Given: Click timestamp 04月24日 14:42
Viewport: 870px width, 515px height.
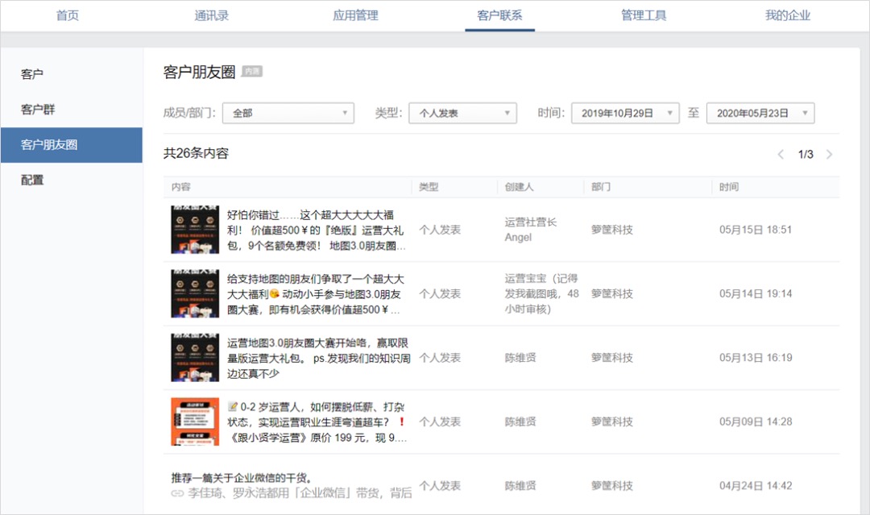Looking at the screenshot, I should pyautogui.click(x=756, y=486).
